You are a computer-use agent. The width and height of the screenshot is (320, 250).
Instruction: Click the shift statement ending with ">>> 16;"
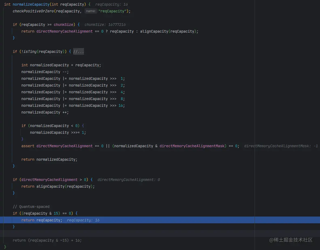pos(73,105)
